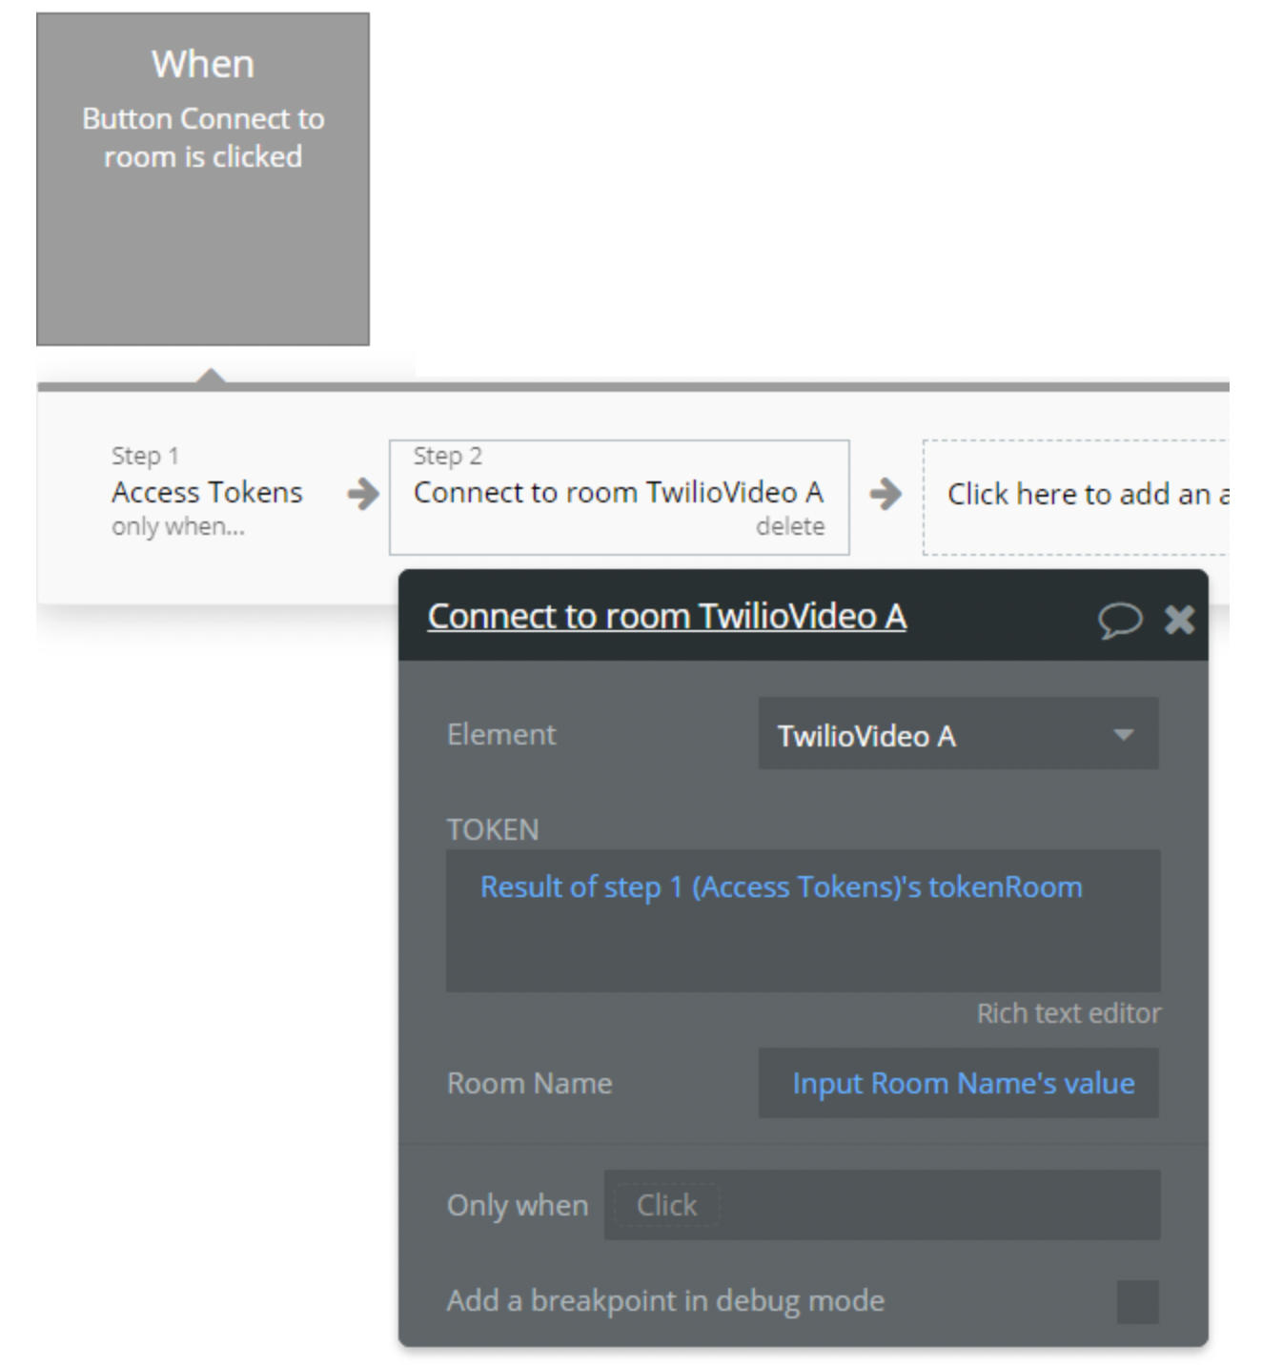Open the Rich text editor link
The image size is (1262, 1367).
click(x=1069, y=1013)
